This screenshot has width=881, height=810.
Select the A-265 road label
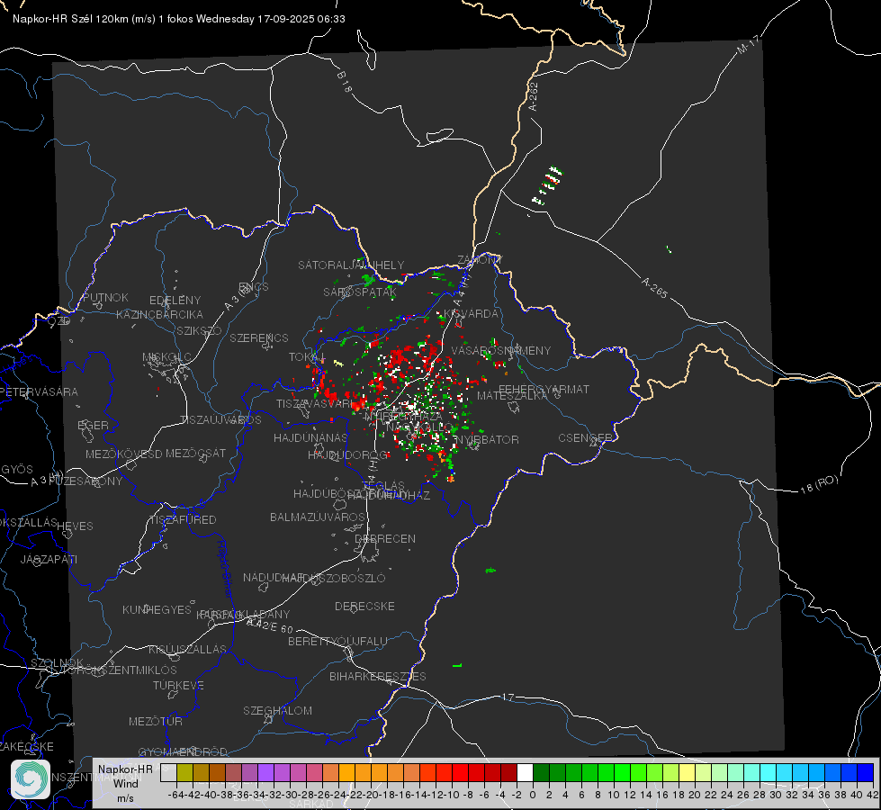[654, 288]
